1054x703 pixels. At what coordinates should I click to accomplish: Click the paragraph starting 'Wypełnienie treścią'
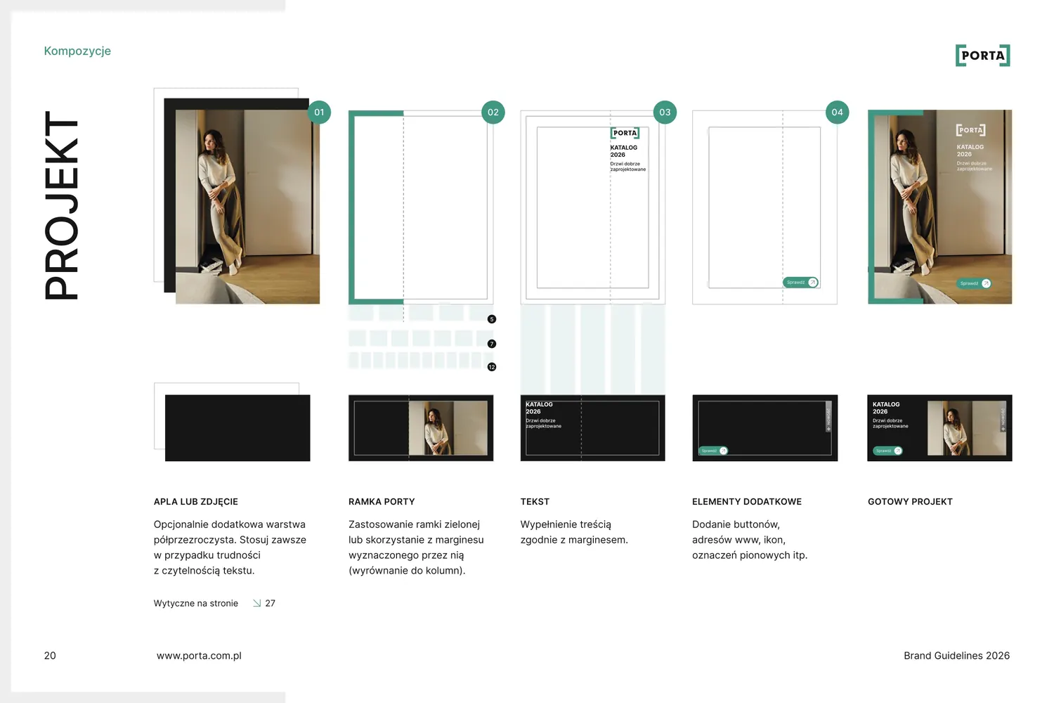pyautogui.click(x=574, y=532)
